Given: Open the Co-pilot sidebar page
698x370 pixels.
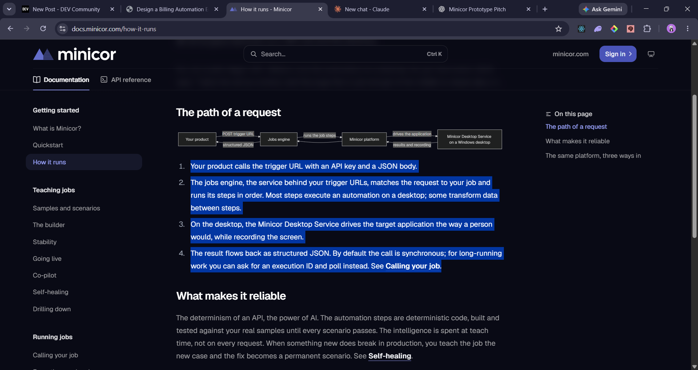Looking at the screenshot, I should (x=45, y=275).
